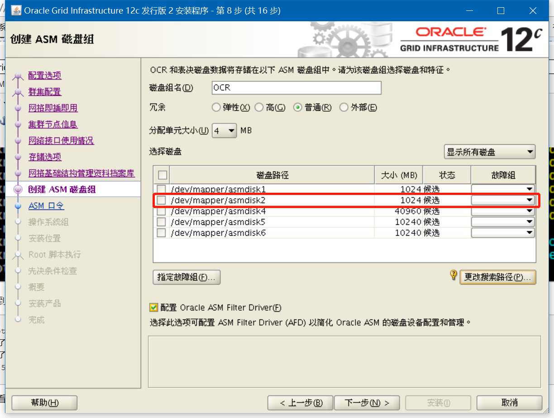Click the 下一步(N) next button
Screen dimensions: 554x418
tap(367, 403)
